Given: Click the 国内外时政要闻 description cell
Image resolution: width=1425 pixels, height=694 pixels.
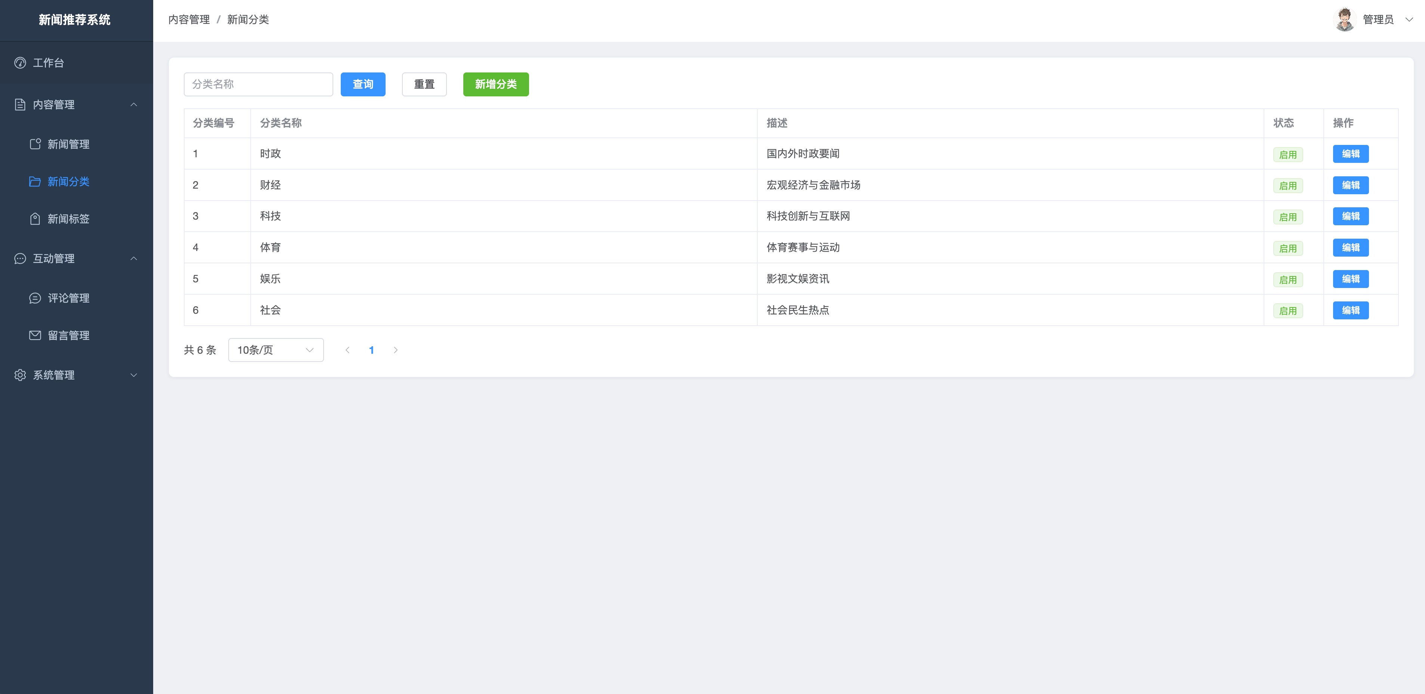Looking at the screenshot, I should [1011, 154].
